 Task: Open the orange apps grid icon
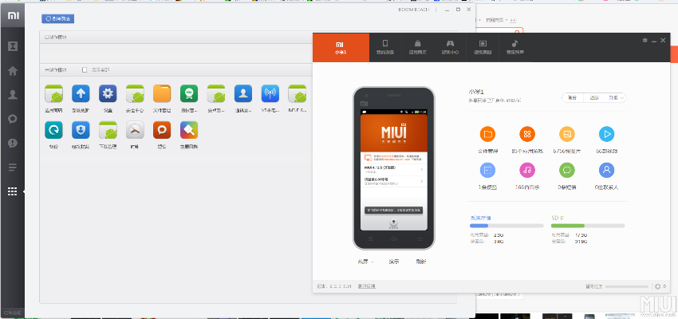[x=527, y=134]
